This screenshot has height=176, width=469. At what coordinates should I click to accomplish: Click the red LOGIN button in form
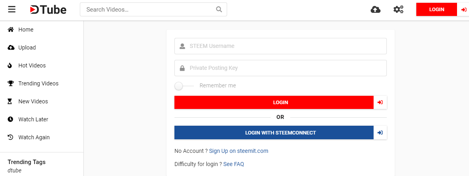coord(274,103)
